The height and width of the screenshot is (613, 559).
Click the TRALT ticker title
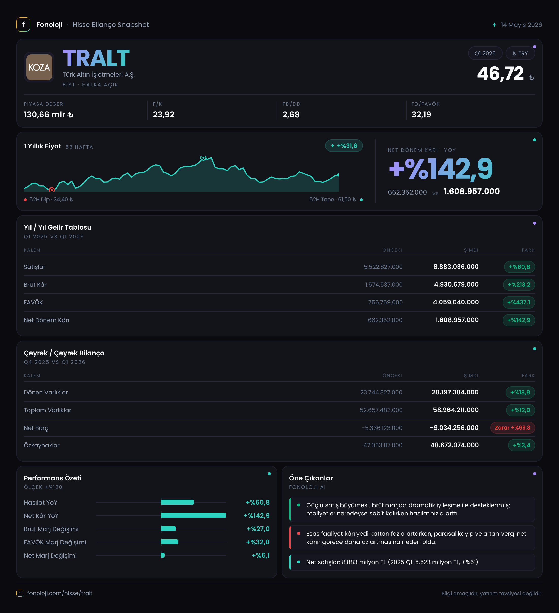(x=96, y=58)
